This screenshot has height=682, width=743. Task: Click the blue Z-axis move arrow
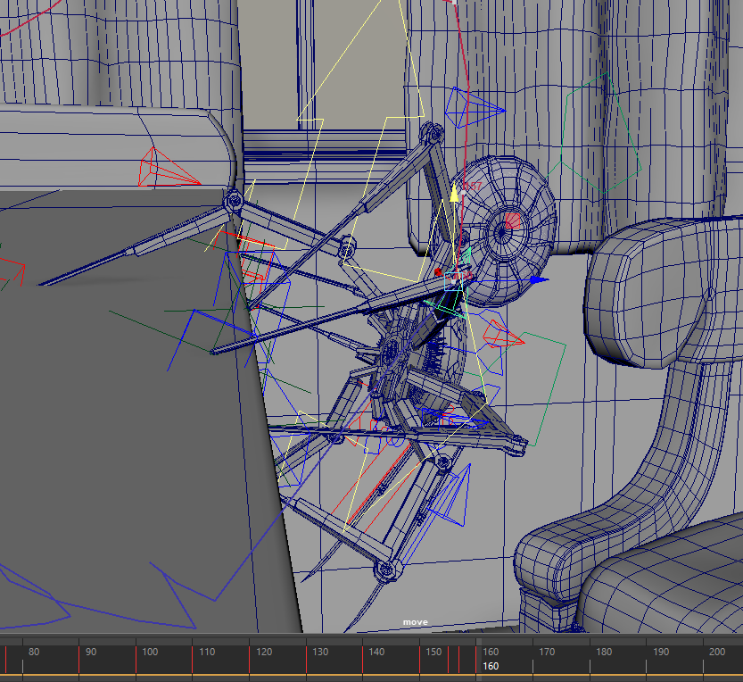pos(537,279)
